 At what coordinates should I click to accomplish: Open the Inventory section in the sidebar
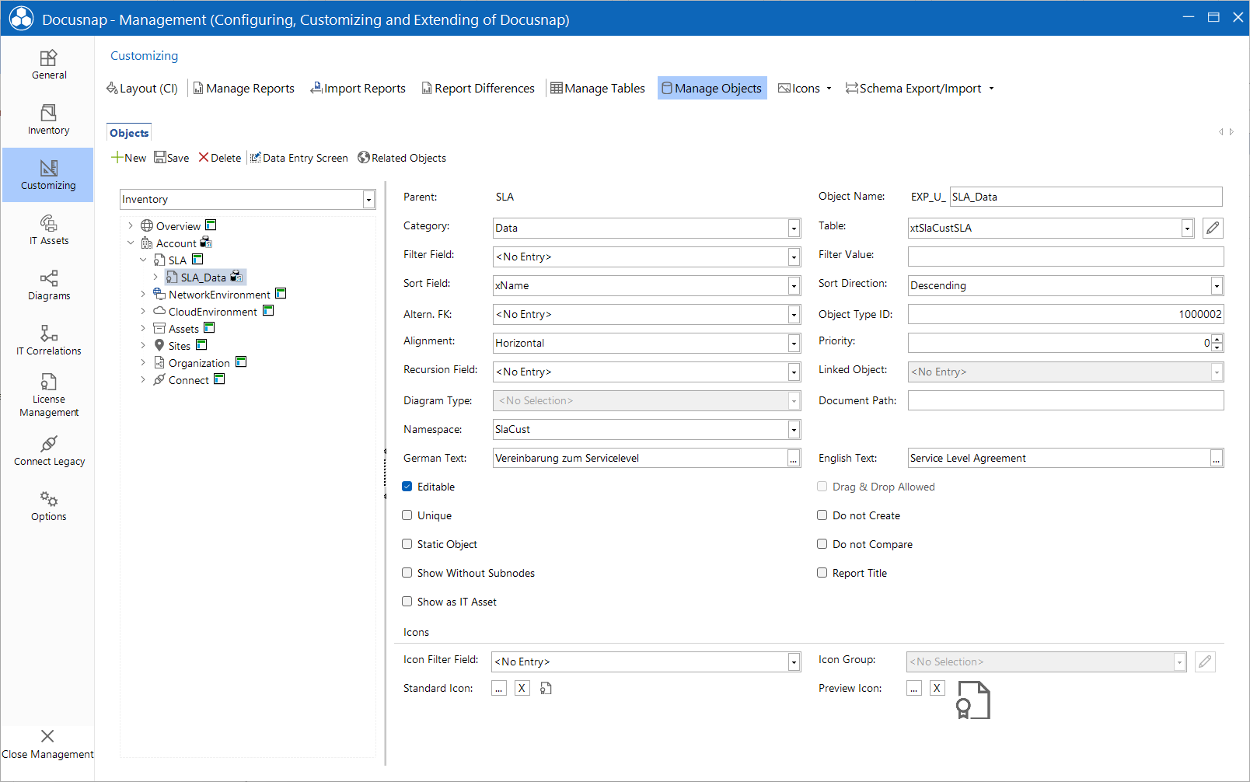48,120
